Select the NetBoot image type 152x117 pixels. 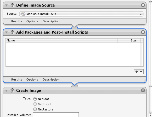coord(35,99)
